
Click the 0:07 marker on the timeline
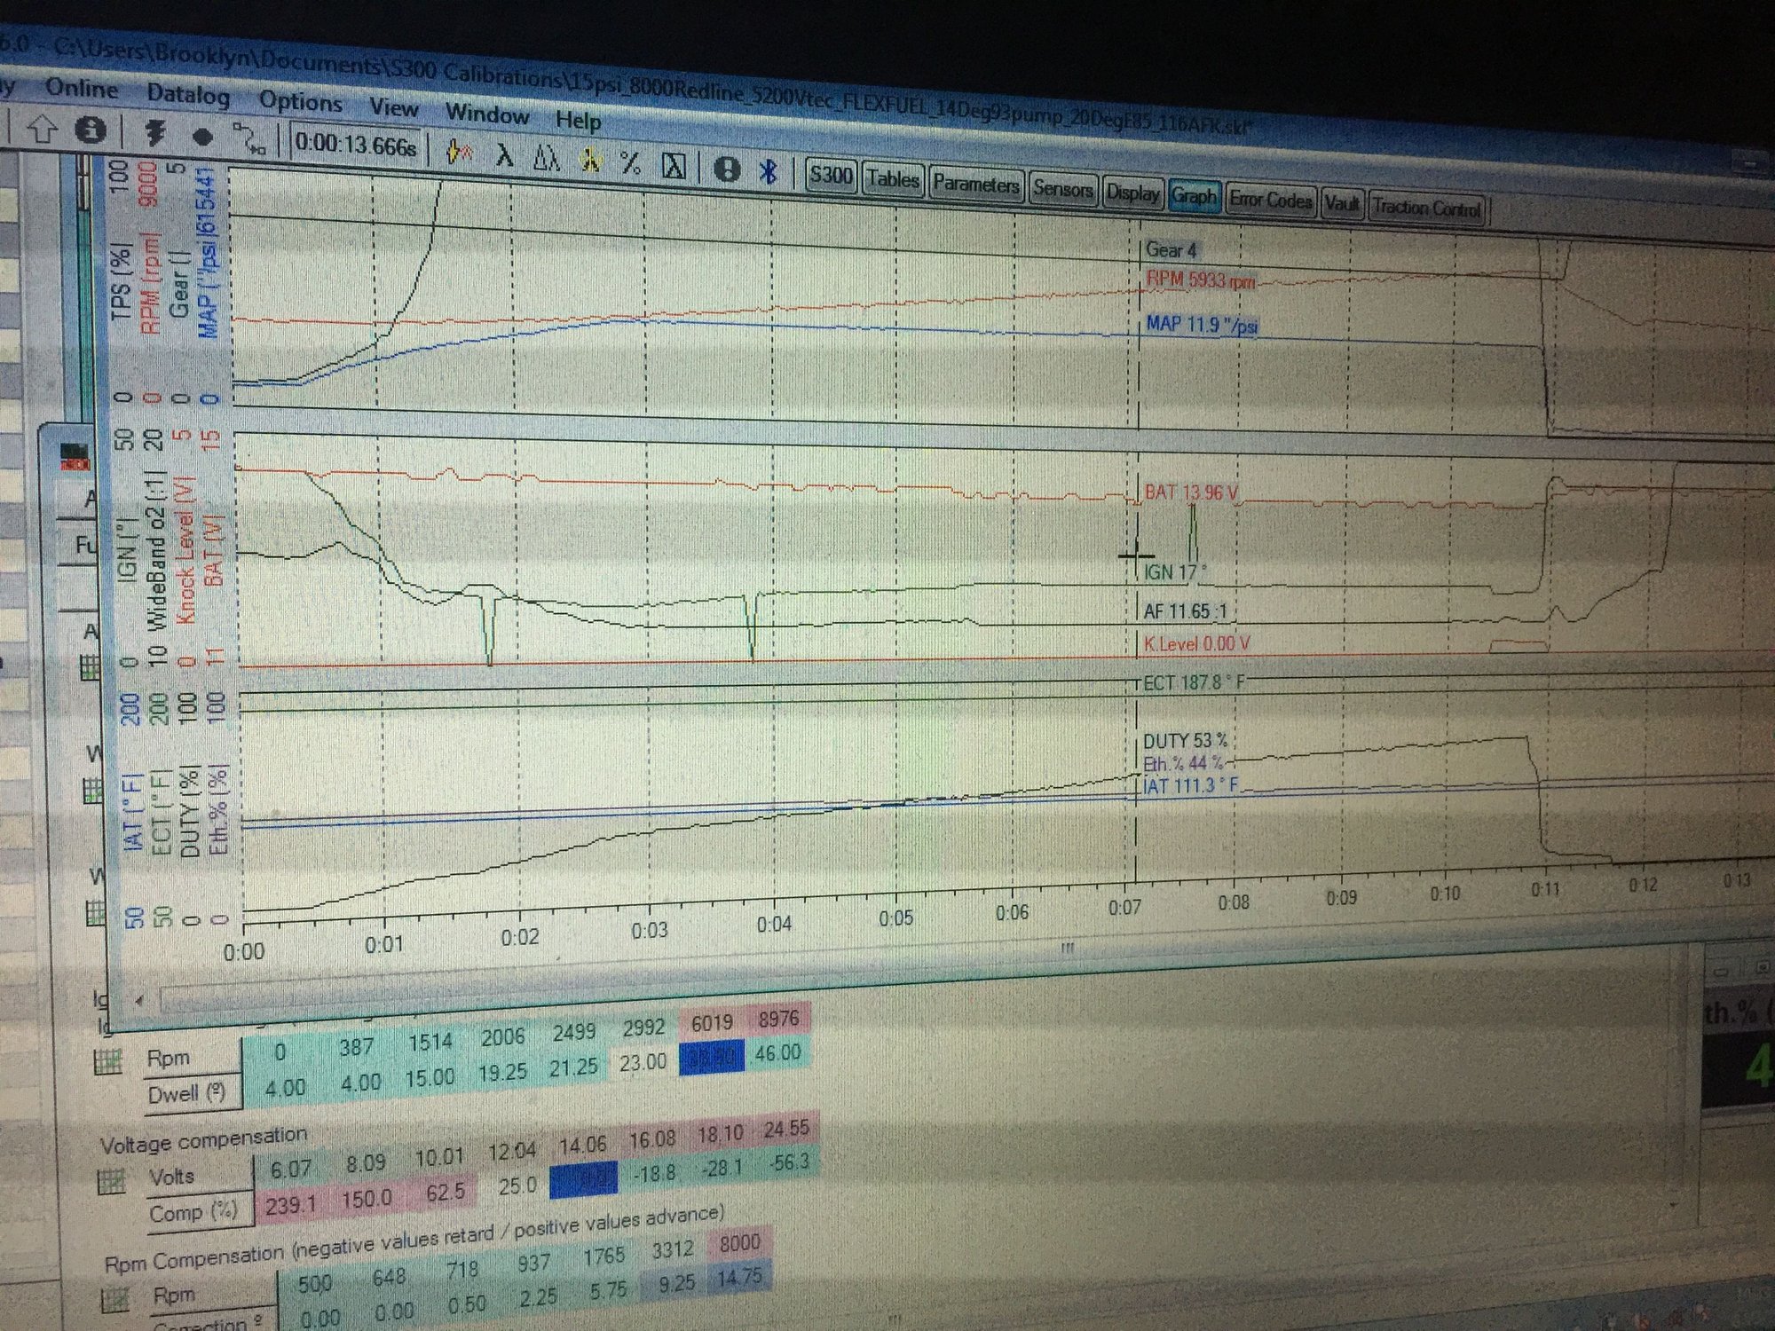[1124, 908]
